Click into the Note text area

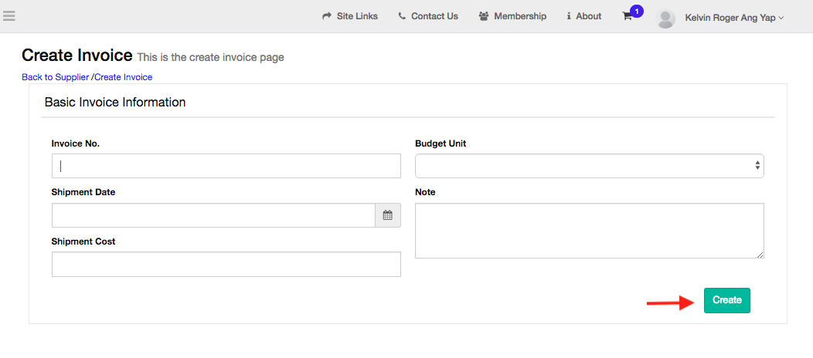[589, 230]
